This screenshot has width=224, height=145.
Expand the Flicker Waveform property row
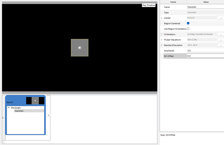(x=161, y=40)
